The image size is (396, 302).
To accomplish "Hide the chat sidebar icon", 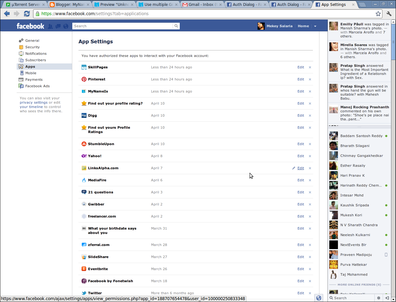I will [x=387, y=298].
